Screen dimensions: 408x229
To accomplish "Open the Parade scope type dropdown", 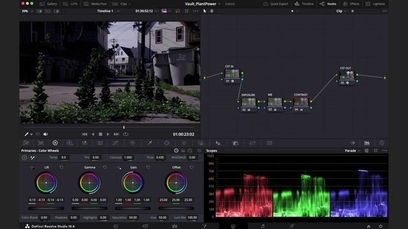I will tap(353, 151).
